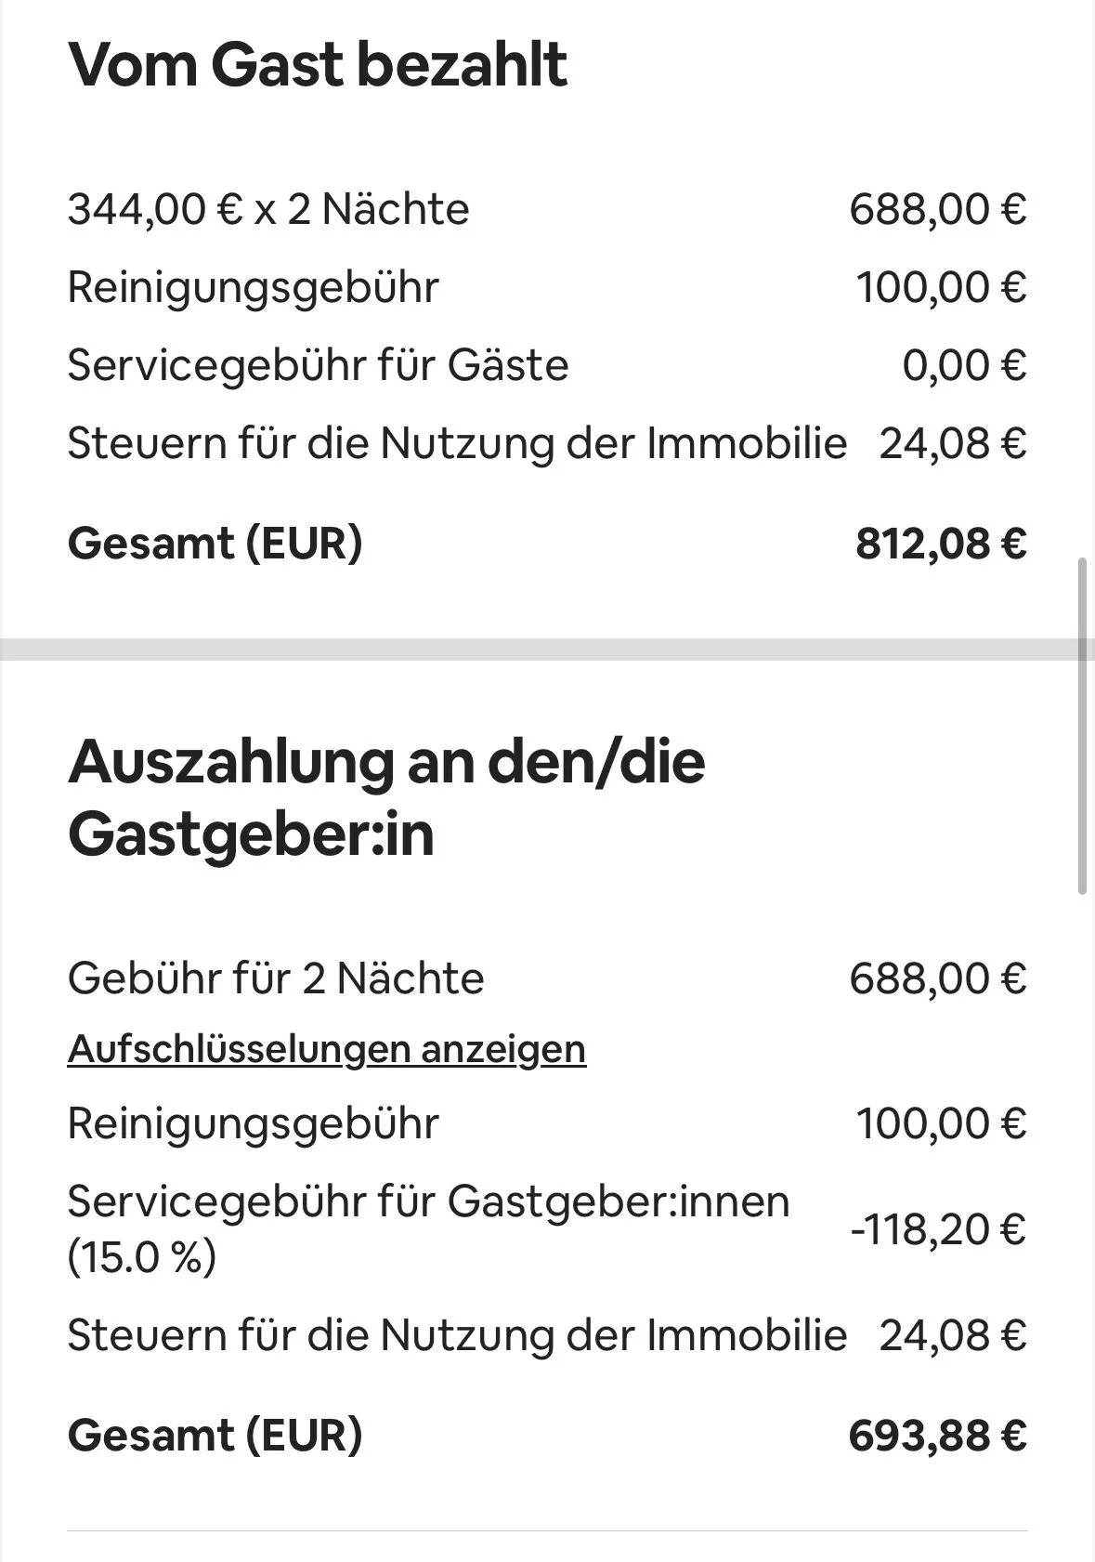Click the 688,00 € guest nights amount

click(938, 208)
